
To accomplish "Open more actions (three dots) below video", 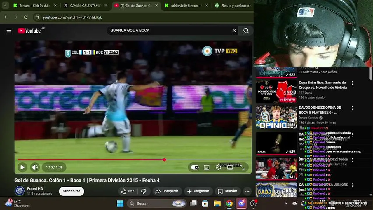I will 247,191.
